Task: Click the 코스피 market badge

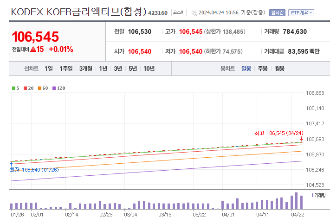Action: coord(179,12)
